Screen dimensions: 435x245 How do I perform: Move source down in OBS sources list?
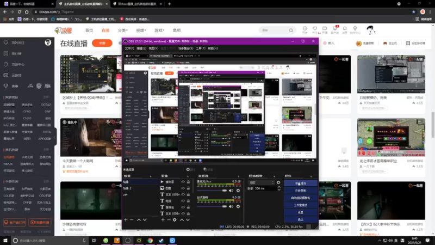click(x=188, y=220)
